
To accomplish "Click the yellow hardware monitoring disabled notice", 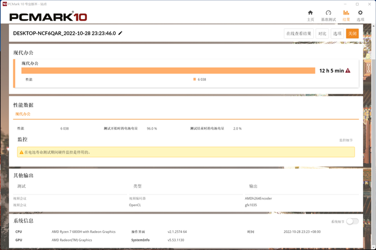I will pos(186,152).
